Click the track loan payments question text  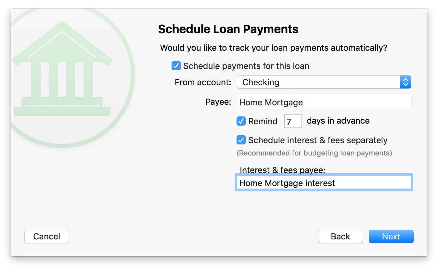pos(274,48)
